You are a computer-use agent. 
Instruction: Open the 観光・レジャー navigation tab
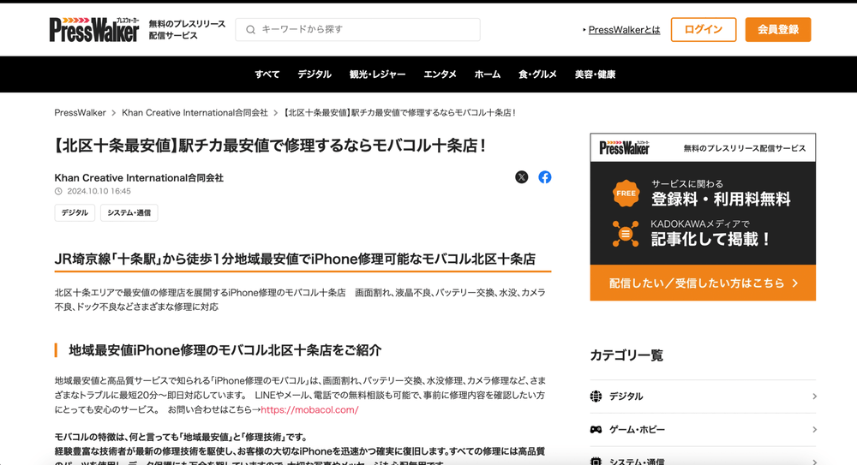[x=377, y=75]
